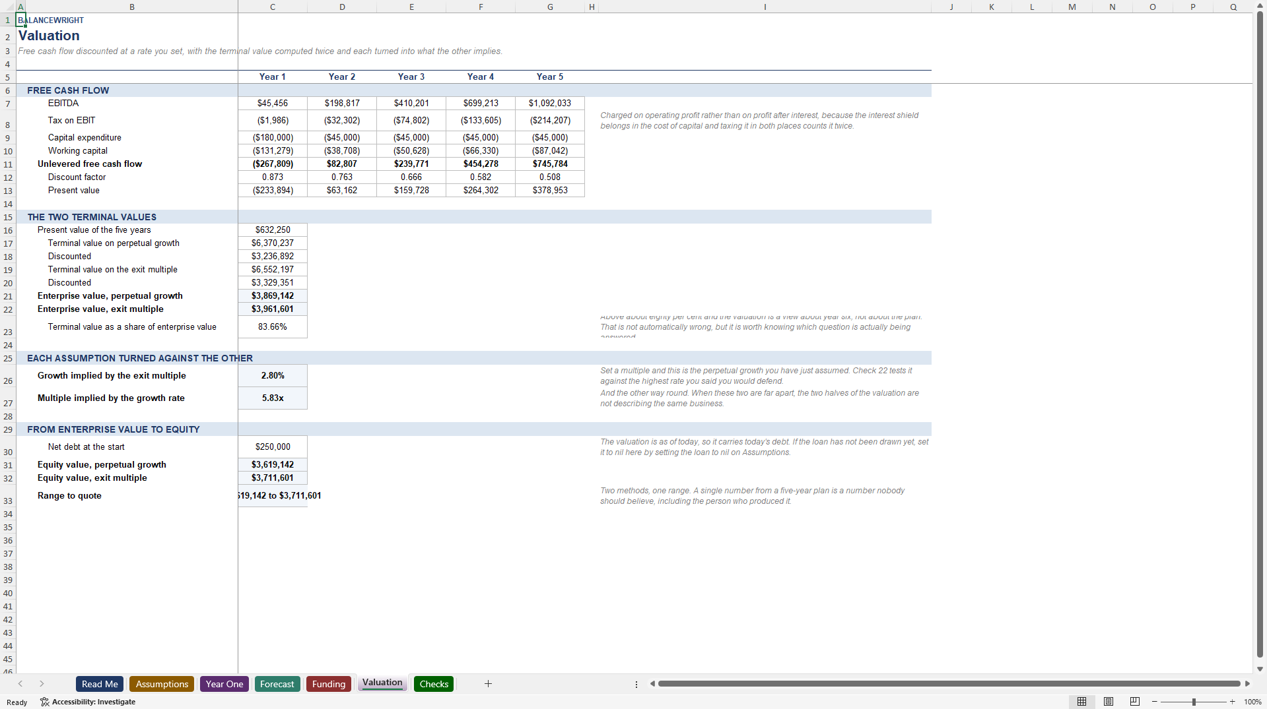Select equity value exit multiple $3,711,601
Image resolution: width=1267 pixels, height=709 pixels.
coord(273,478)
